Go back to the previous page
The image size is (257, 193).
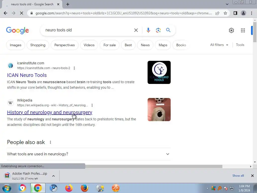6,13
